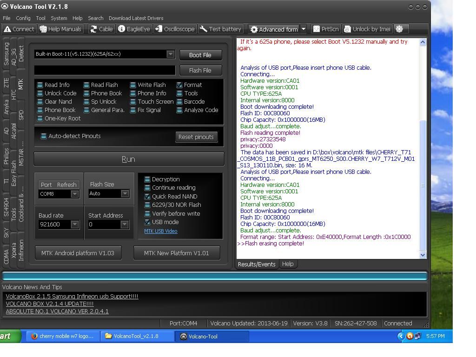Screen dimensions: 476x357
Task: Expand the boot file selection dropdown
Action: coord(171,54)
